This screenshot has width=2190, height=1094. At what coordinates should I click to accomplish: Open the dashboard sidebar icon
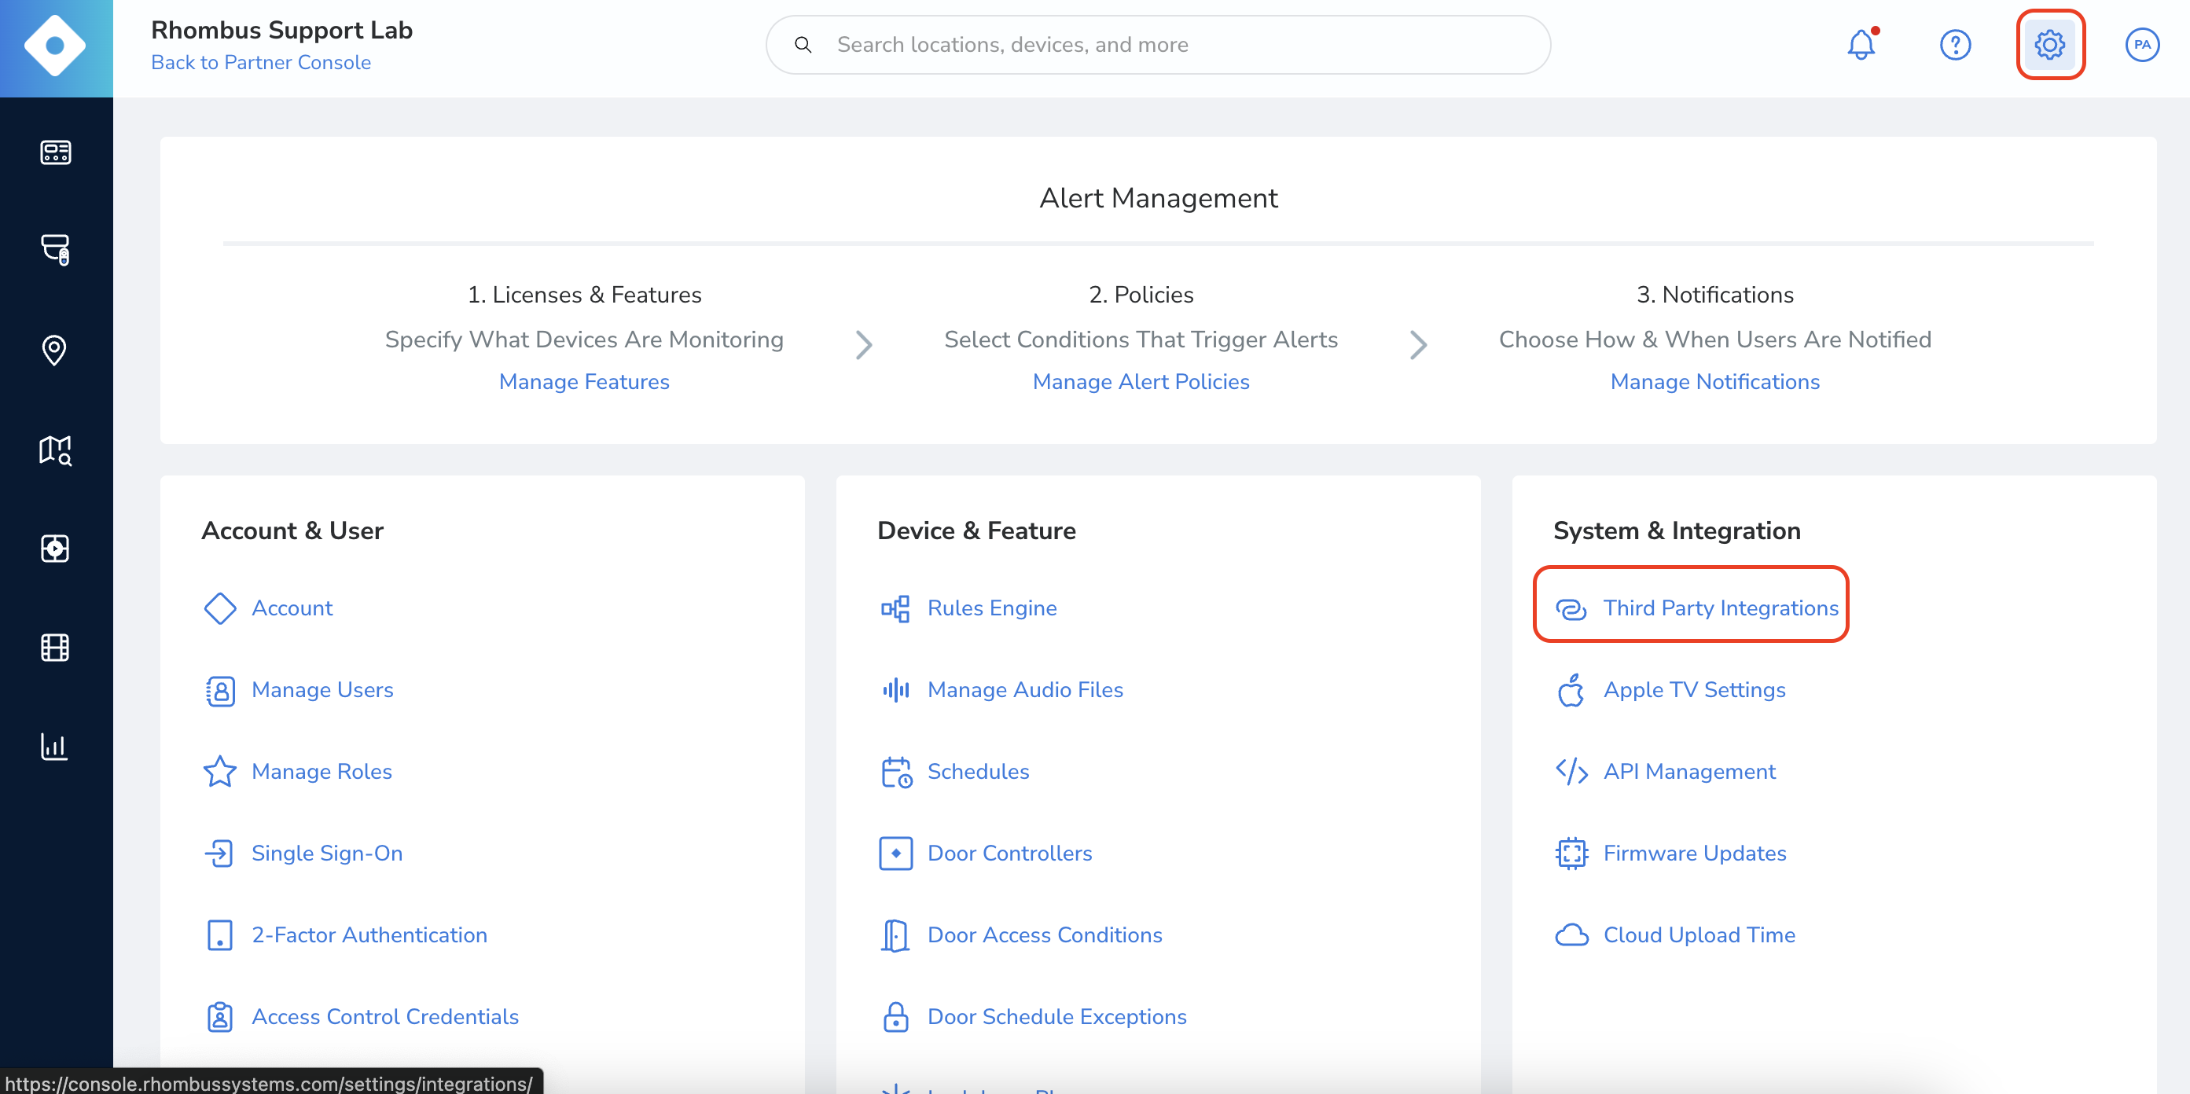(x=55, y=152)
